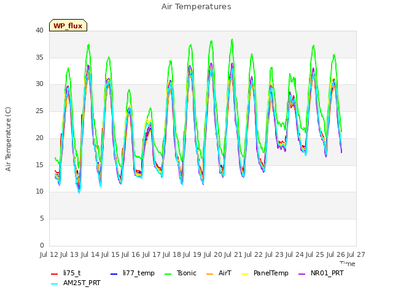Click the Jul 16 x-axis label
This screenshot has width=393, height=295.
coord(131,254)
